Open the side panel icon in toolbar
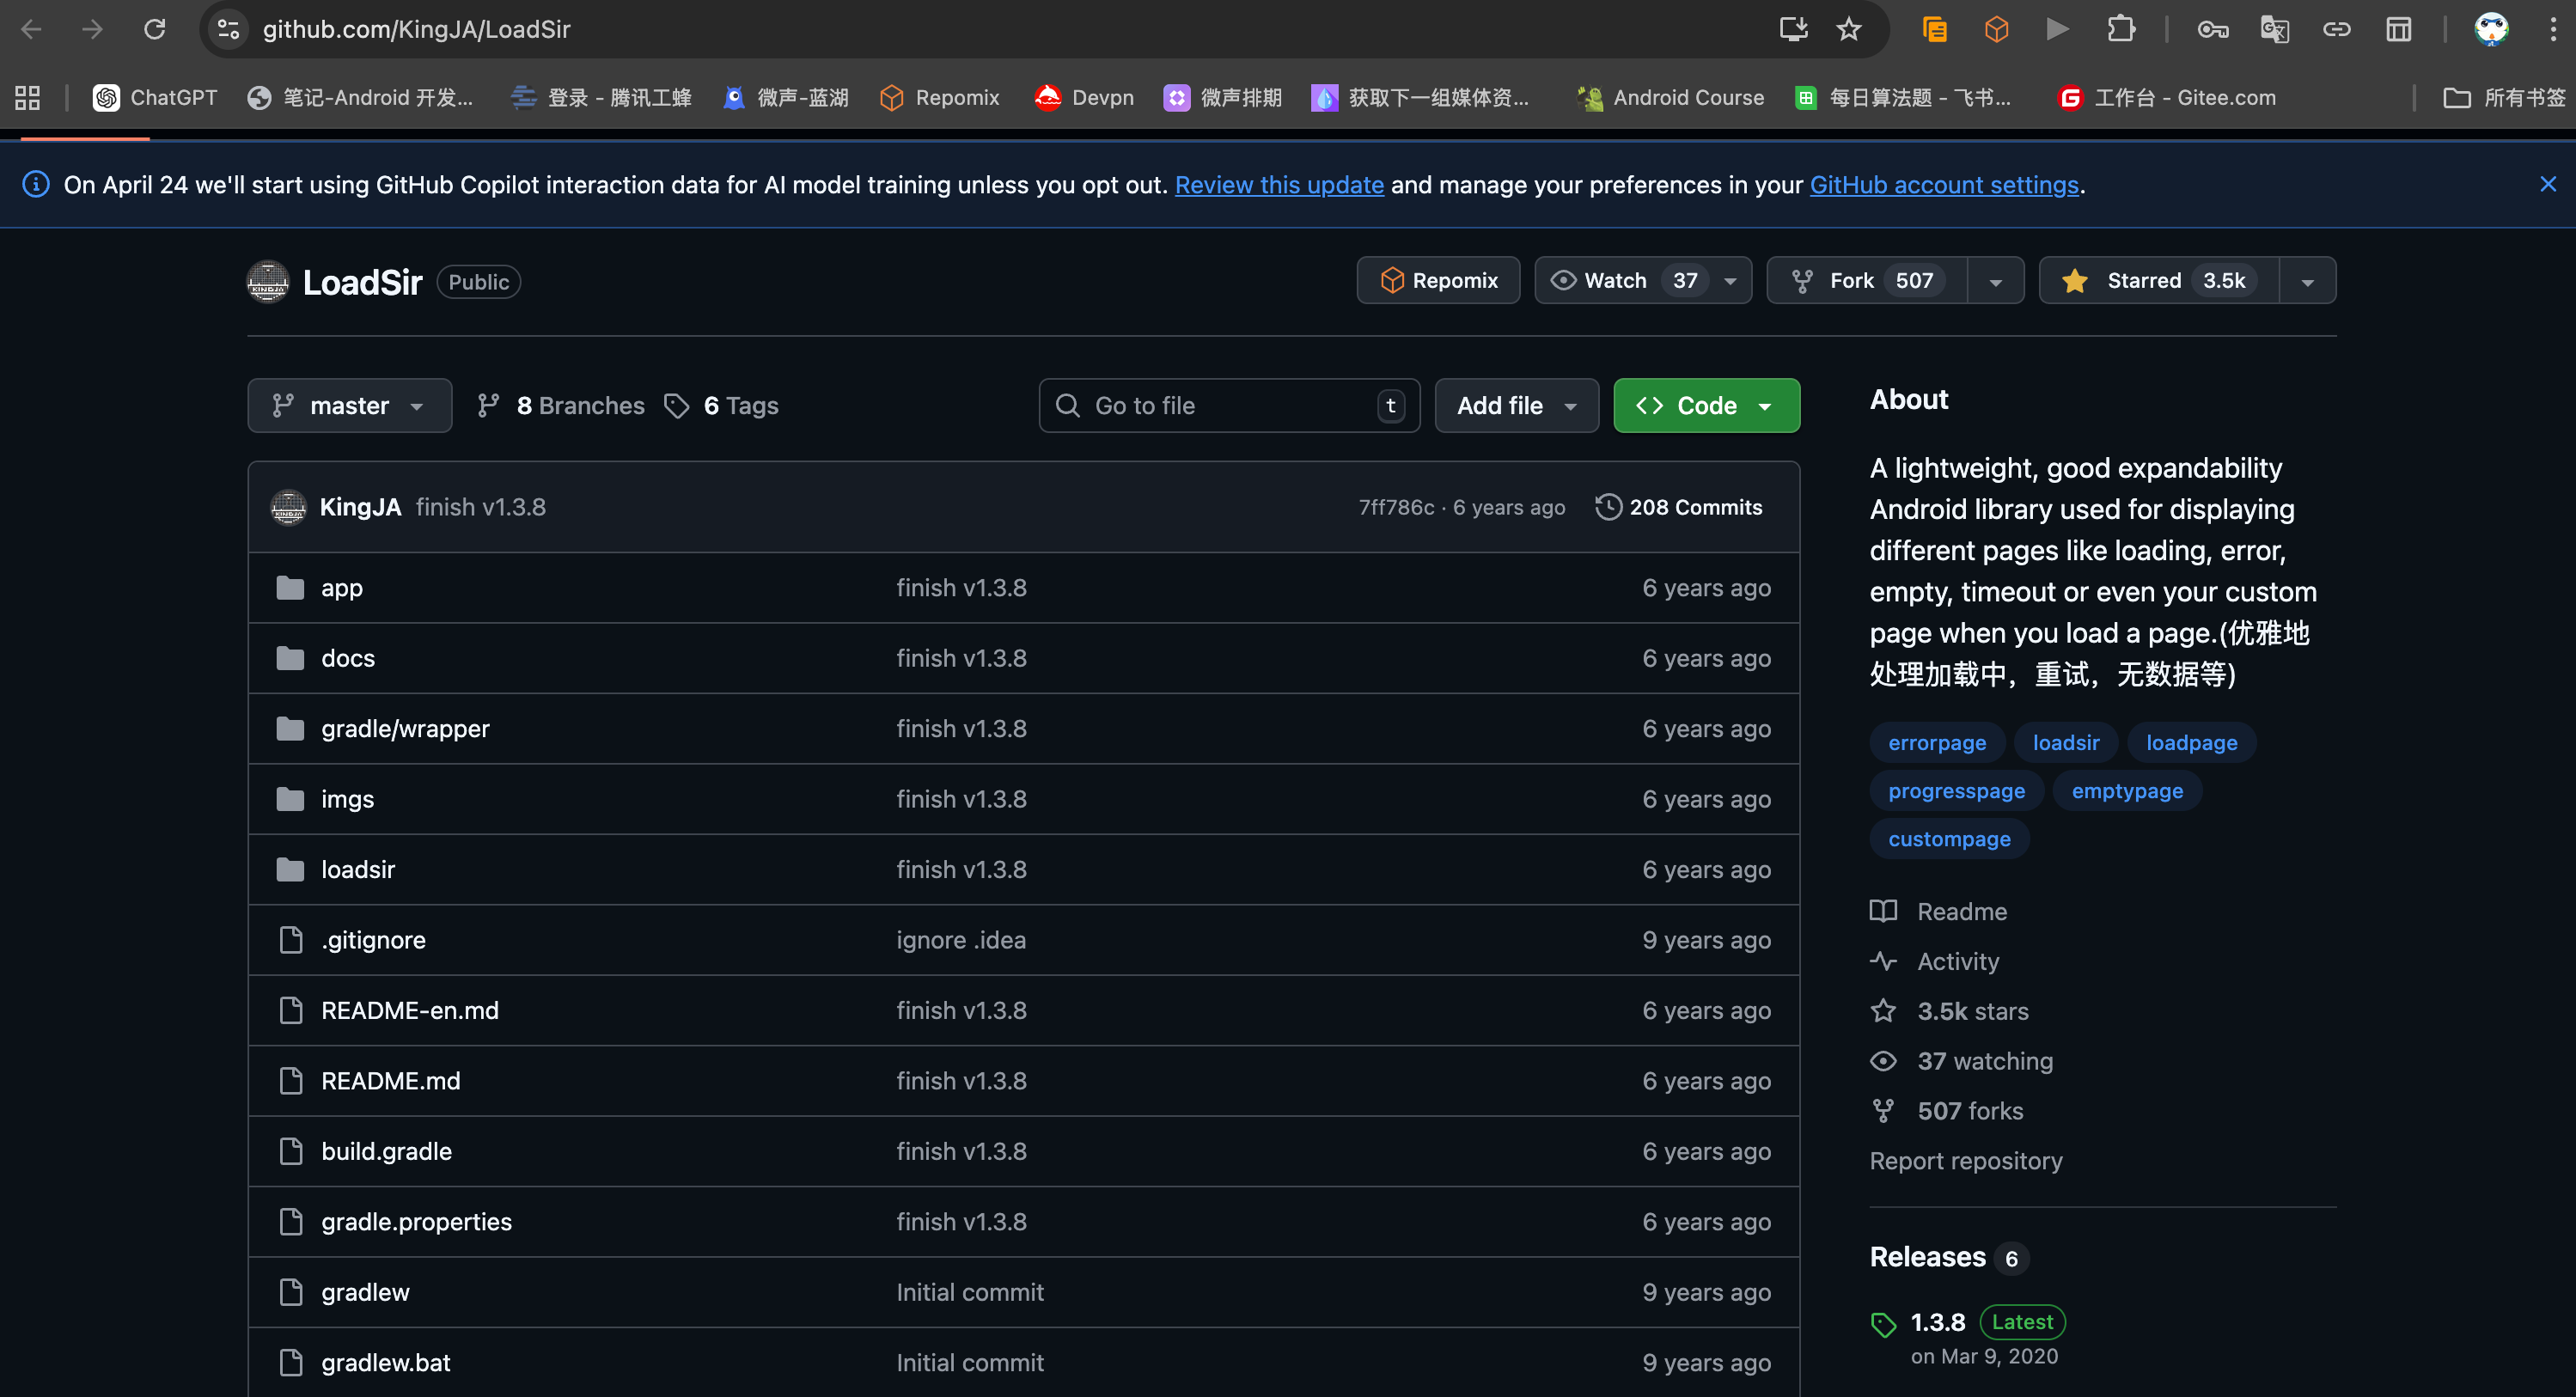Viewport: 2576px width, 1397px height. (x=2398, y=29)
